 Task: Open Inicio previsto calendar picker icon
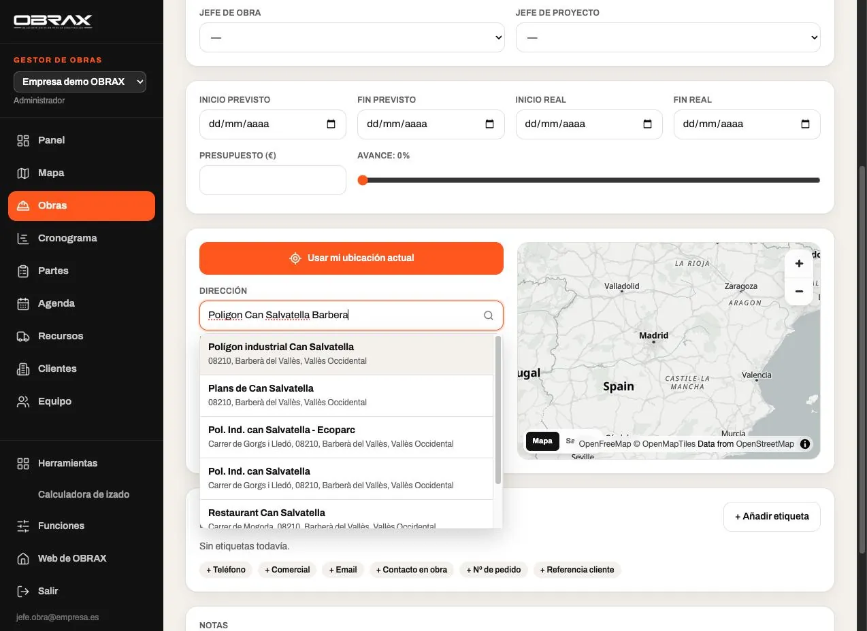coord(331,124)
